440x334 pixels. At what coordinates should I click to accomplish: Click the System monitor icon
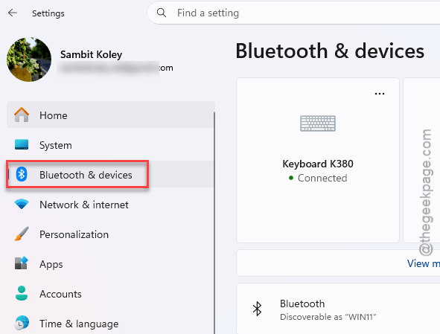point(22,145)
